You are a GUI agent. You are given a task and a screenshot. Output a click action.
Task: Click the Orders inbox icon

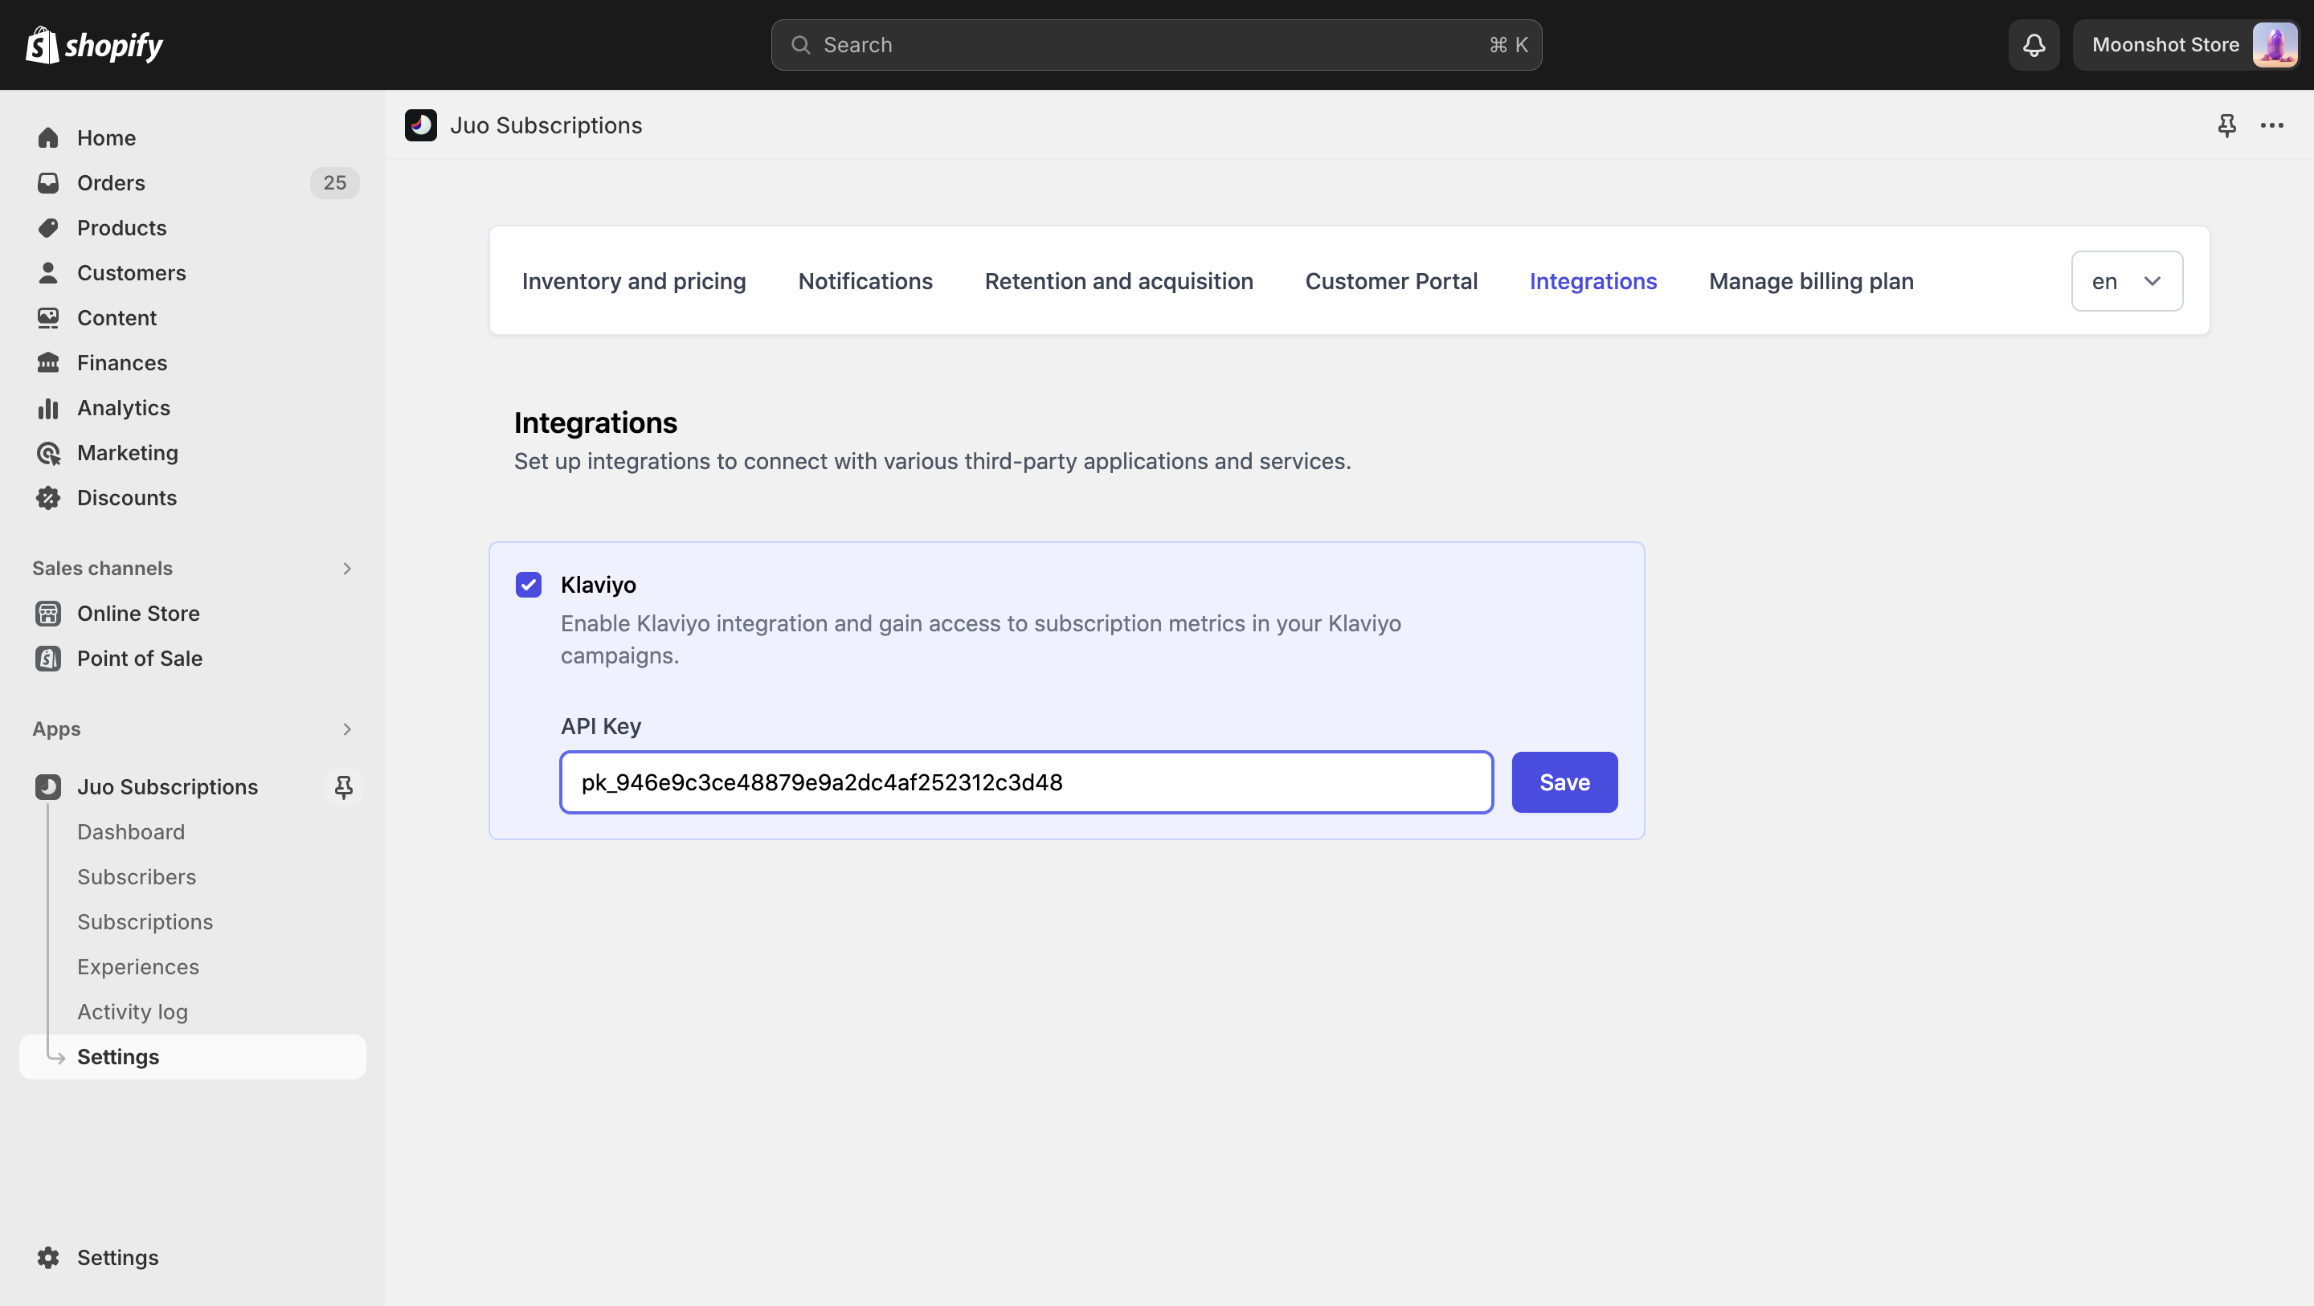click(48, 182)
